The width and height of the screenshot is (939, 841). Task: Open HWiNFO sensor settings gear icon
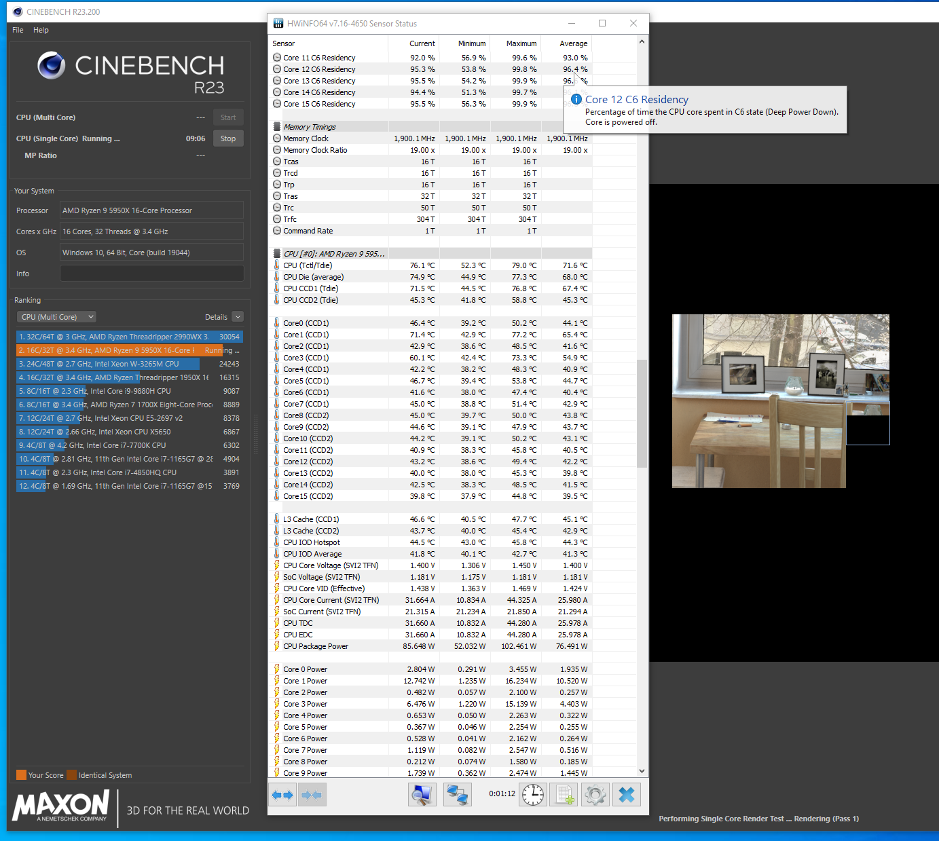pyautogui.click(x=595, y=794)
